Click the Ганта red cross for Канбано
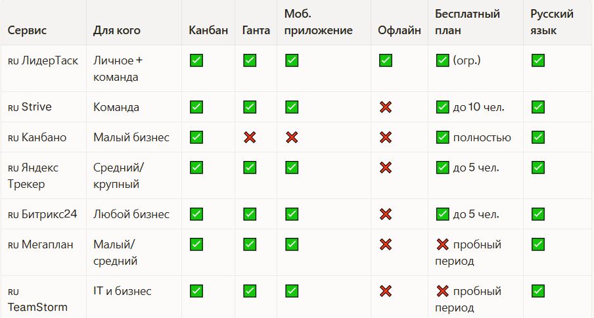Image resolution: width=594 pixels, height=318 pixels. [250, 138]
